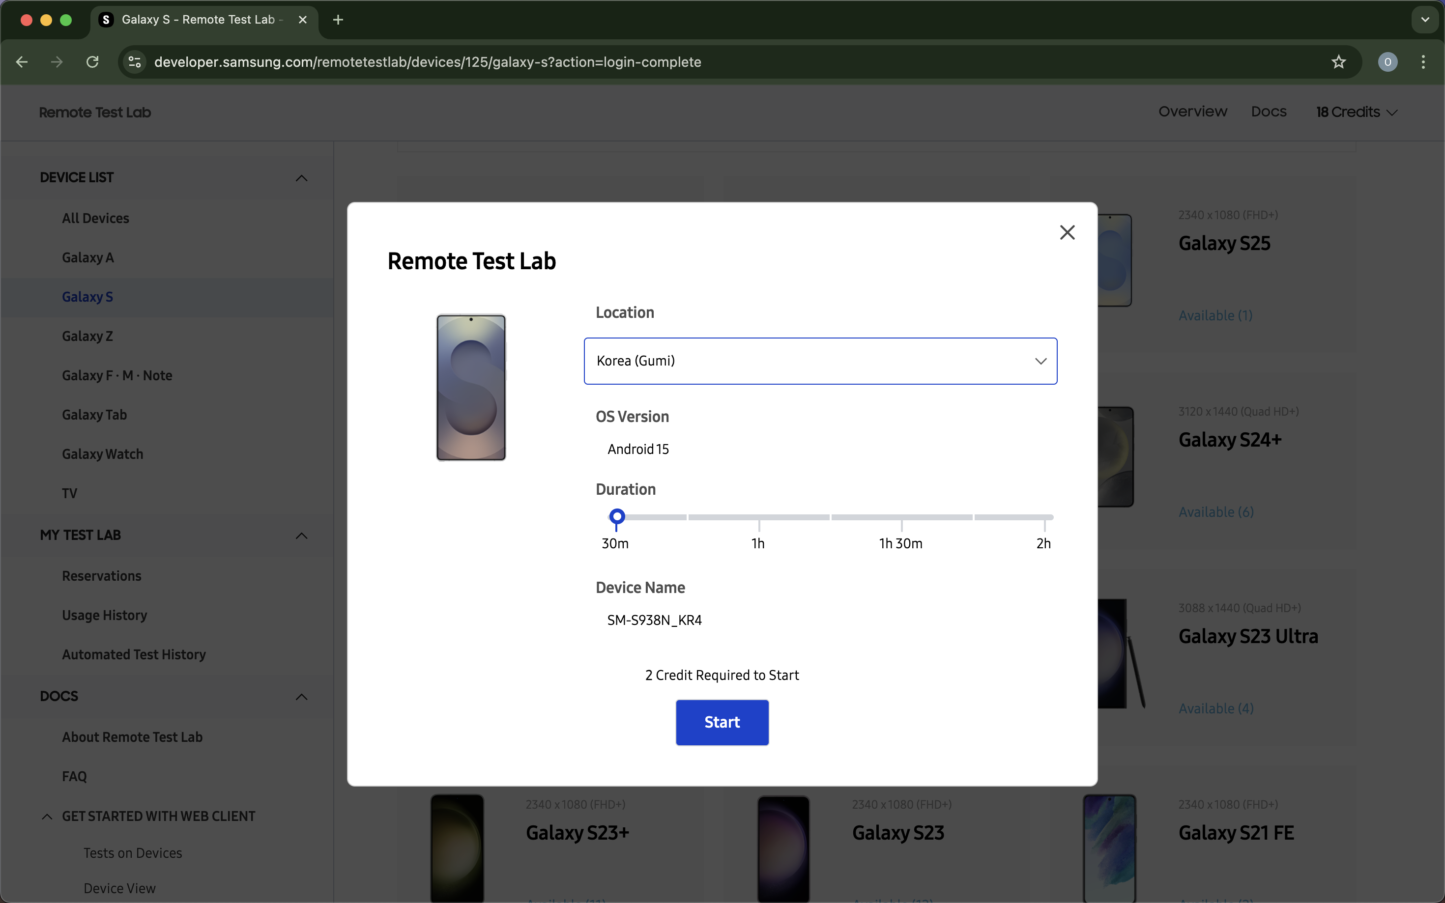Click the Android 15 OS version text
Image resolution: width=1445 pixels, height=903 pixels.
tap(638, 449)
